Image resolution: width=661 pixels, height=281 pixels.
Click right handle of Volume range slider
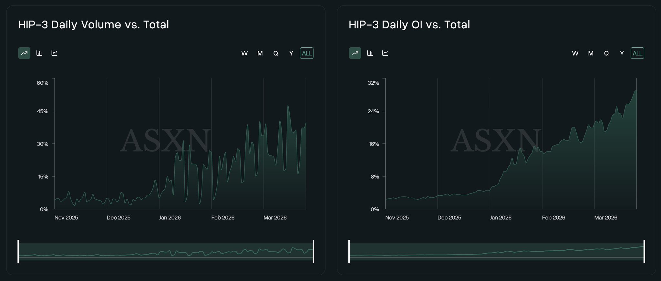click(313, 251)
